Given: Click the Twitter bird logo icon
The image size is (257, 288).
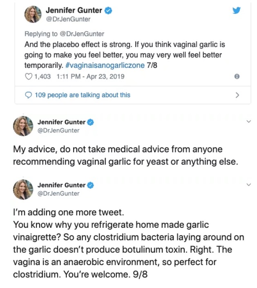Looking at the screenshot, I should click(x=237, y=11).
